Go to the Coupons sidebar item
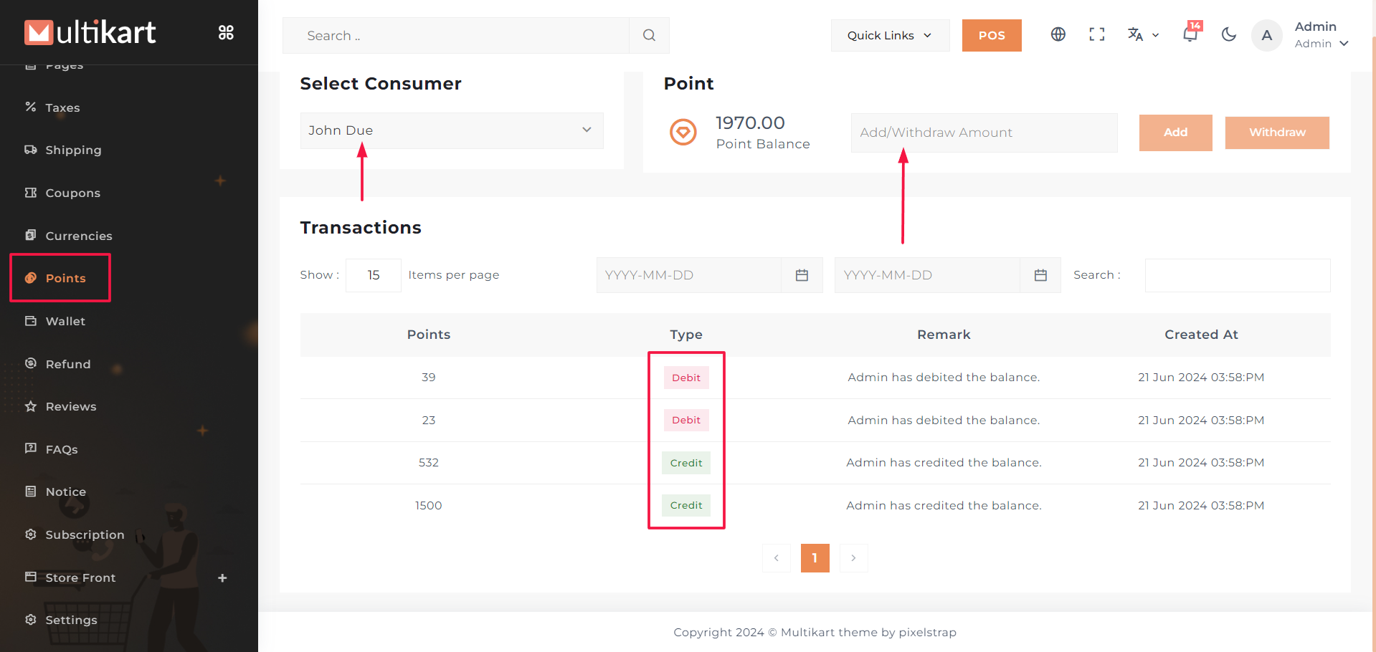The width and height of the screenshot is (1376, 652). point(72,193)
